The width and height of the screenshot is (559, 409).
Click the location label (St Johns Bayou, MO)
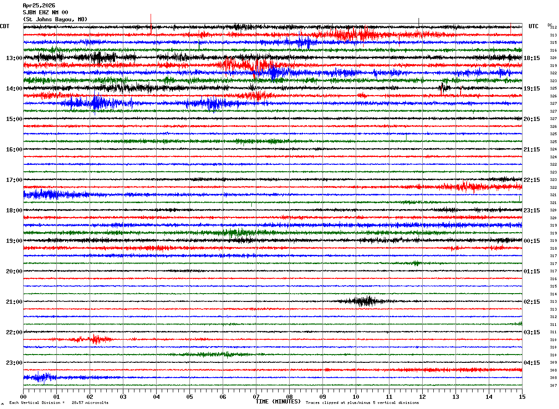55,19
